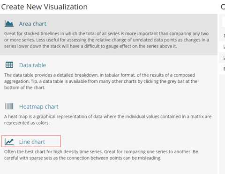The height and width of the screenshot is (174, 225).
Task: Choose the Data table visualization link
Action: tap(32, 65)
